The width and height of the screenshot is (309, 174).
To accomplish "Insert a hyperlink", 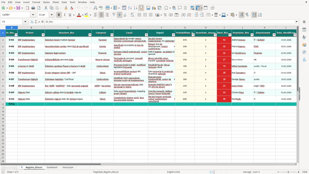I will (174, 8).
